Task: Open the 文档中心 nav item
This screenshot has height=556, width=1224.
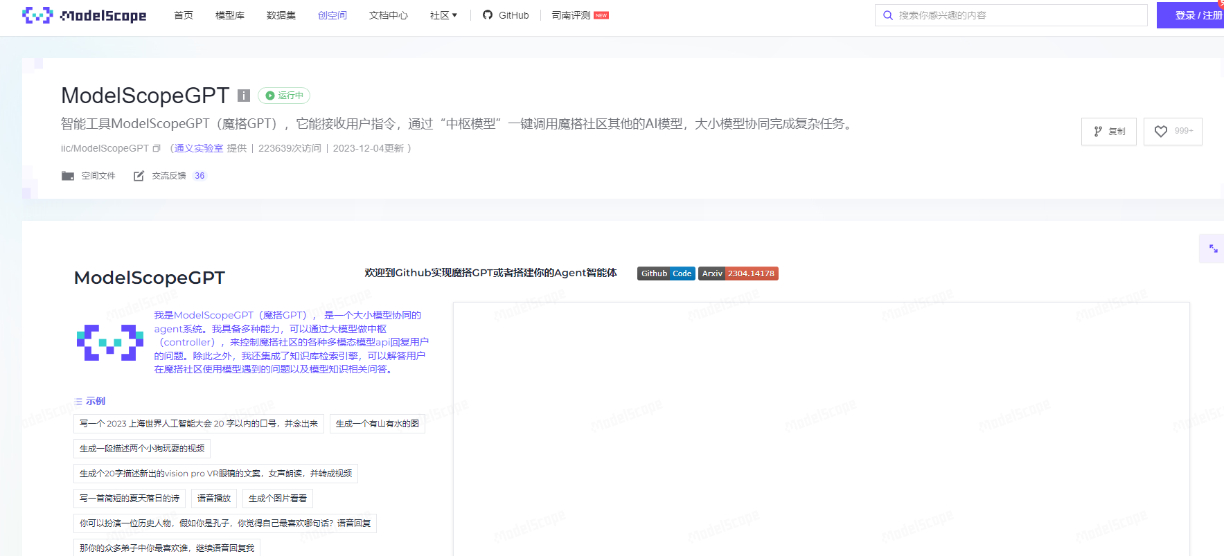Action: click(x=389, y=15)
